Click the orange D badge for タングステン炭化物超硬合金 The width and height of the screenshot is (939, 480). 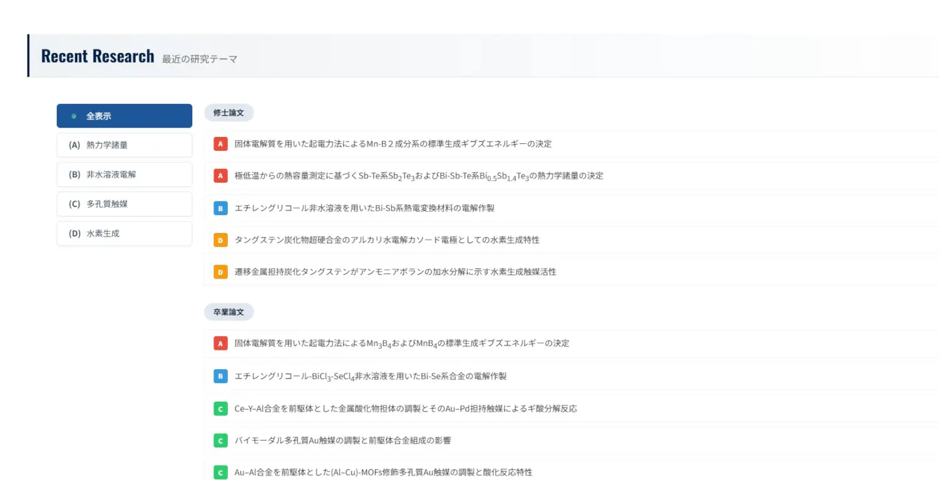pos(220,240)
